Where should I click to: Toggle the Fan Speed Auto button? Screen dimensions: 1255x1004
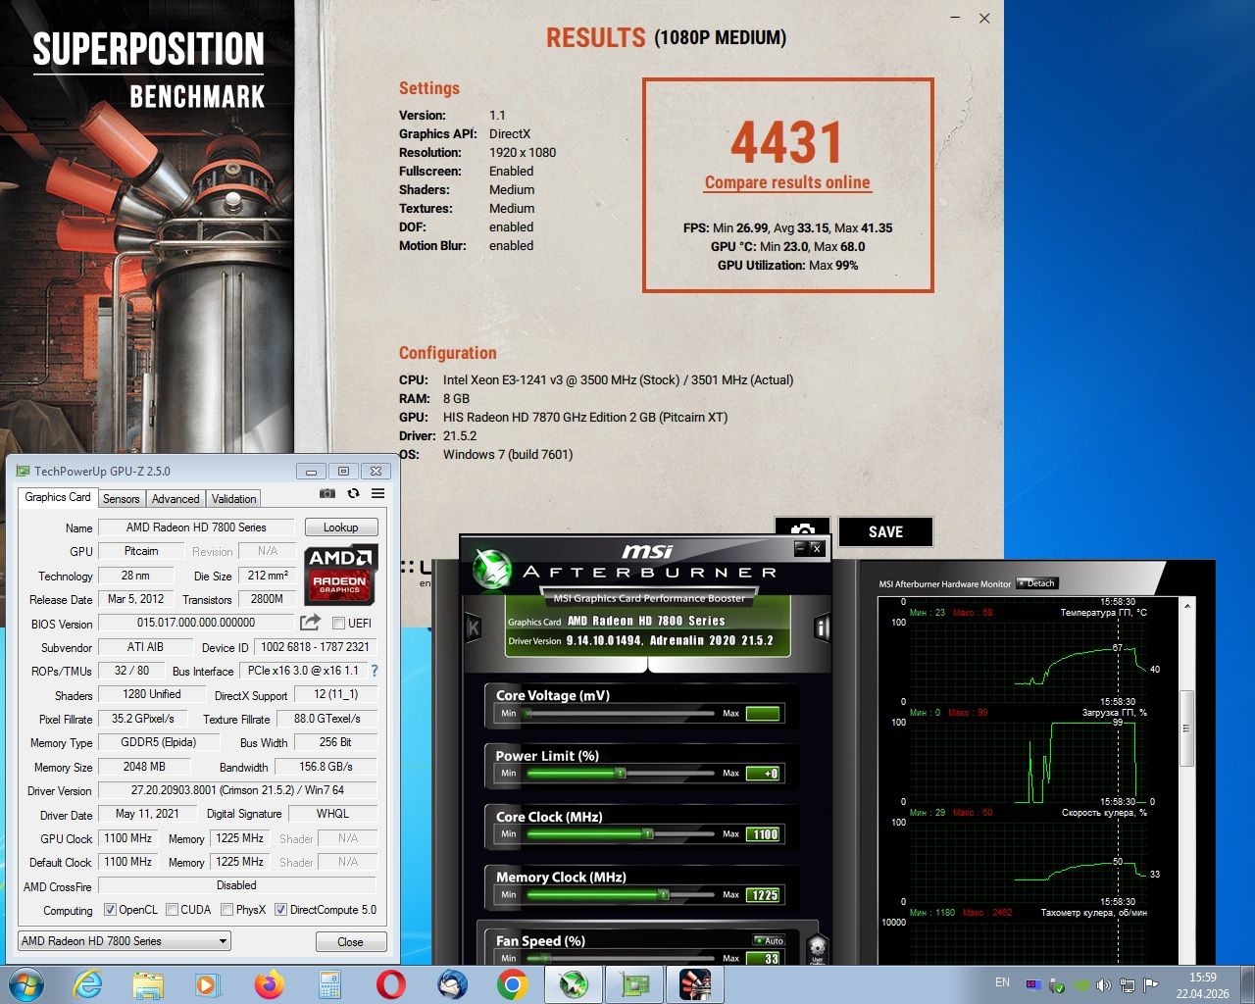tap(770, 940)
